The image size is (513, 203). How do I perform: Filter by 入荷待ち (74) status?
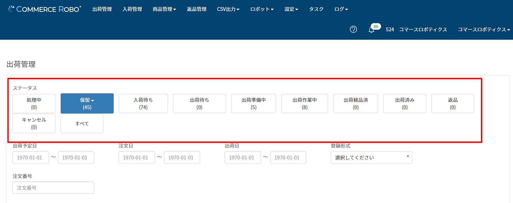(x=143, y=103)
